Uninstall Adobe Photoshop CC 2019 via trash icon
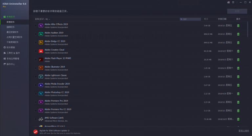The width and height of the screenshot is (252, 136). point(238,93)
